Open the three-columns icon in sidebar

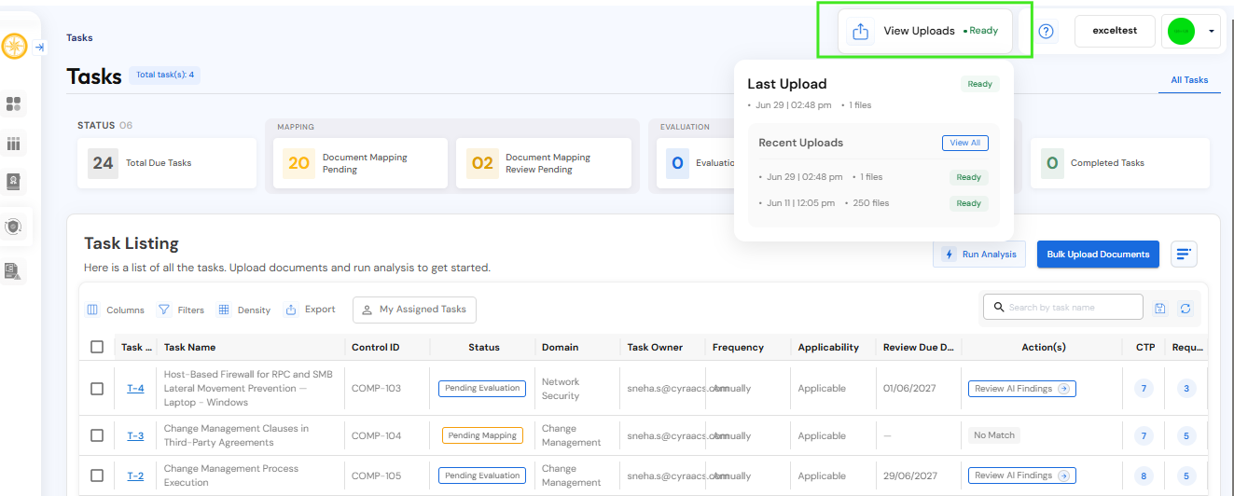14,144
